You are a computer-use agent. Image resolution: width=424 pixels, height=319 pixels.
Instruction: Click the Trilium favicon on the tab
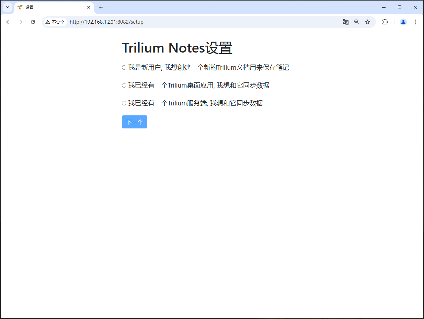coord(20,7)
